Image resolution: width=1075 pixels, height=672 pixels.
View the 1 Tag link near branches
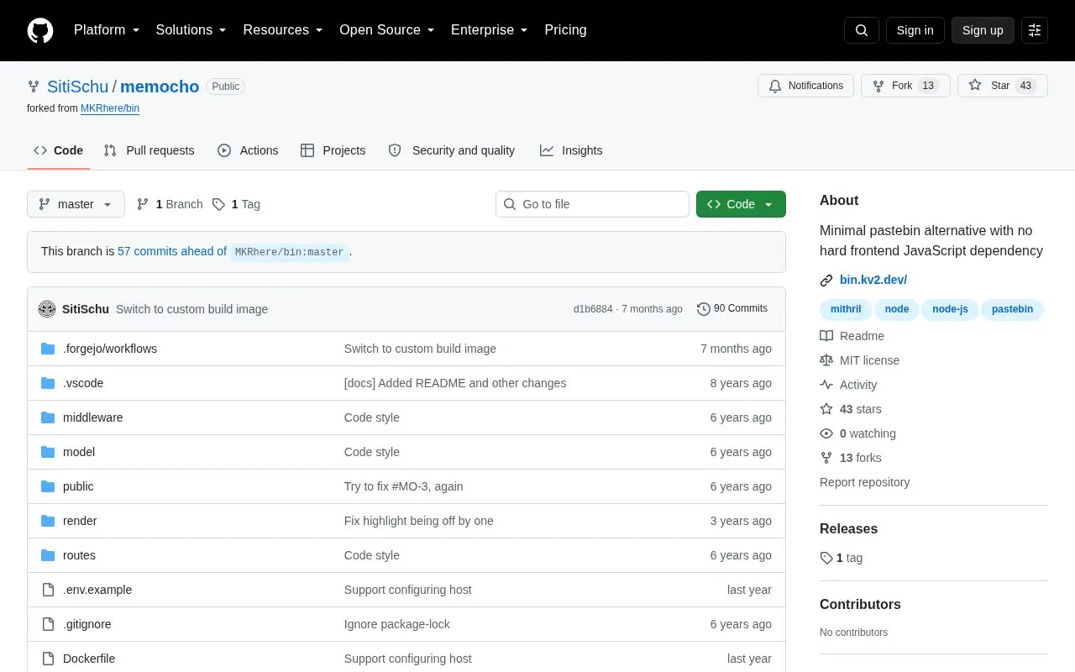tap(236, 204)
